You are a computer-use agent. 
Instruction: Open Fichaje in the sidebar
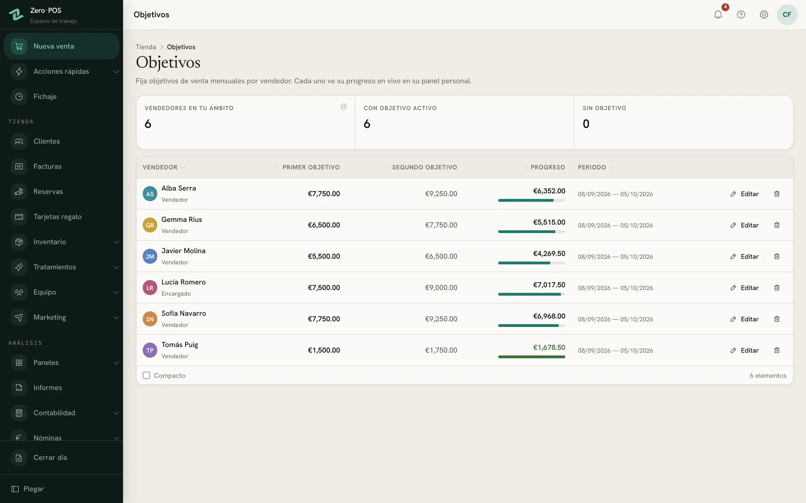click(x=61, y=96)
